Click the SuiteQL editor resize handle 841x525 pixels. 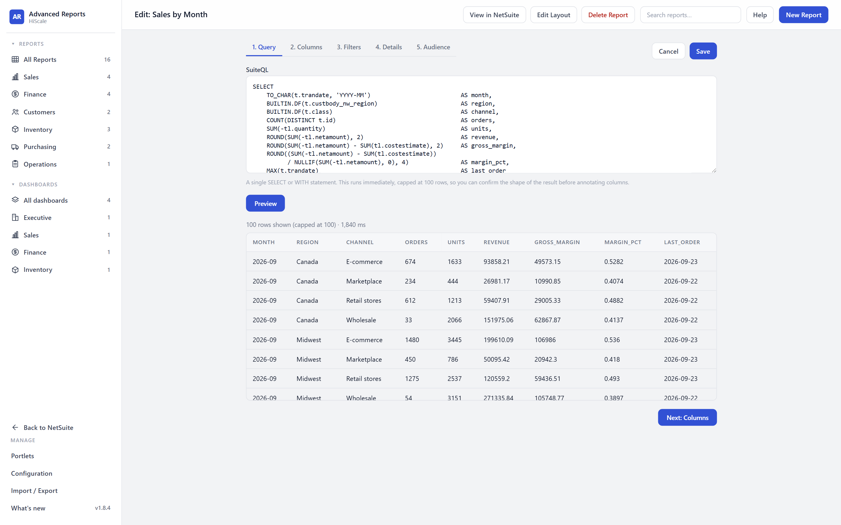[714, 170]
